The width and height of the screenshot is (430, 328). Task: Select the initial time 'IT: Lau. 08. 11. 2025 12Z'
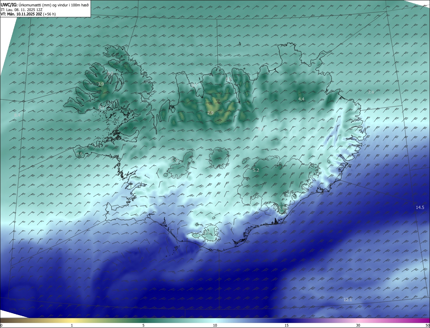(21, 10)
